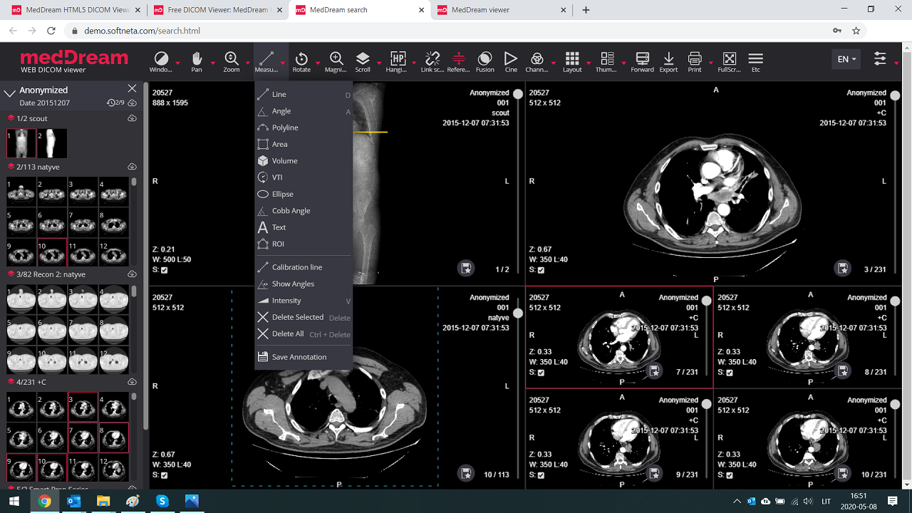Save key image in 3 / 231 viewport

pos(843,269)
